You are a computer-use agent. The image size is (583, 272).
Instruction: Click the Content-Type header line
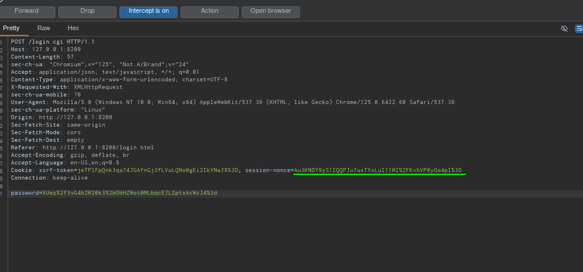119,80
